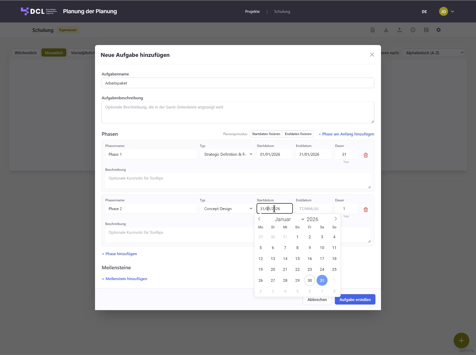
Task: Open the settings gear icon
Action: click(x=439, y=30)
